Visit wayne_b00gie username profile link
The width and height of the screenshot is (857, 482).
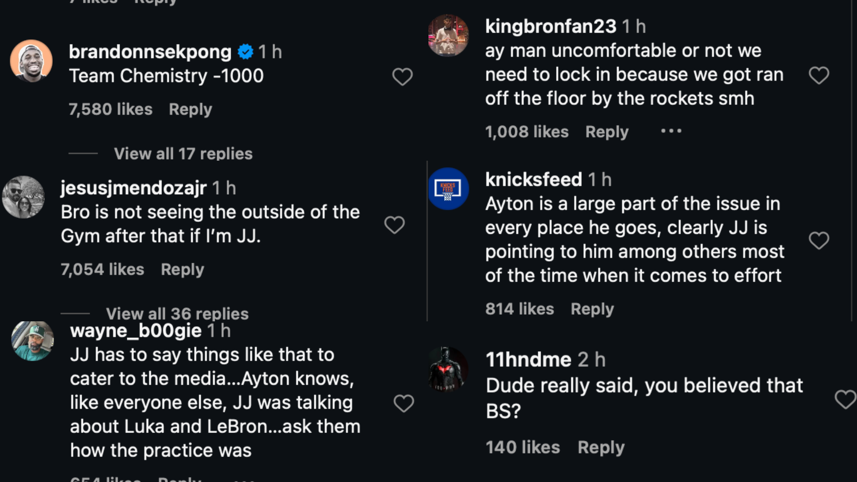(x=136, y=331)
